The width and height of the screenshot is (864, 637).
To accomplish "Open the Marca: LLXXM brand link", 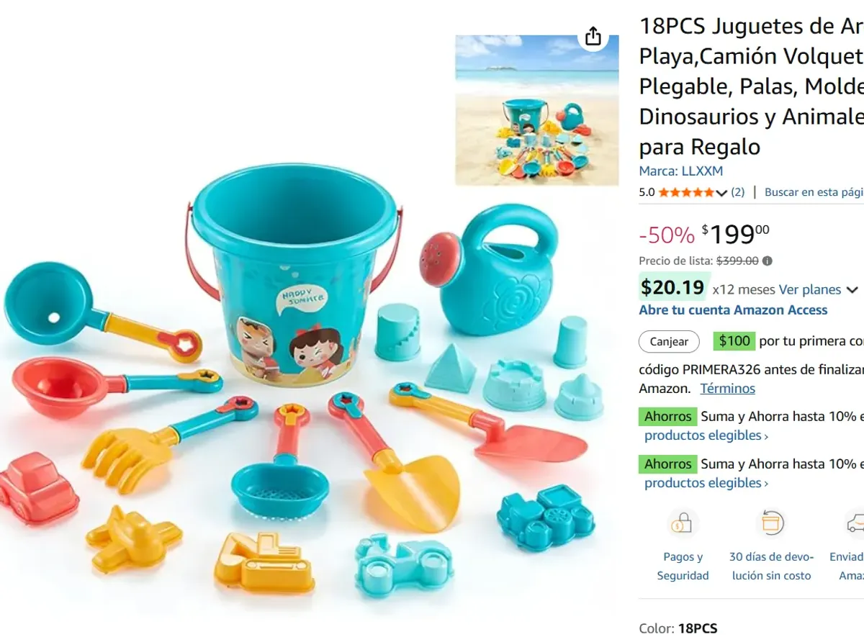I will (680, 171).
